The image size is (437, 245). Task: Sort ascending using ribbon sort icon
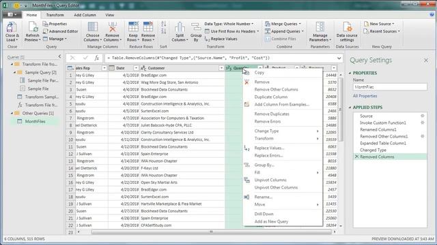pyautogui.click(x=164, y=24)
